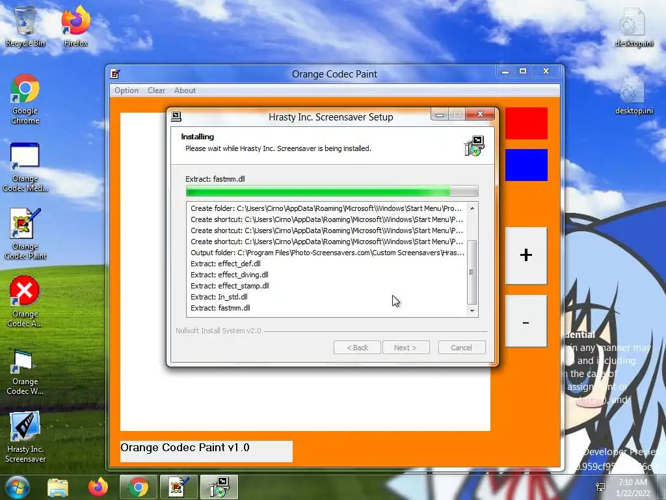Open File Explorer from the taskbar
This screenshot has width=666, height=500.
pos(58,488)
